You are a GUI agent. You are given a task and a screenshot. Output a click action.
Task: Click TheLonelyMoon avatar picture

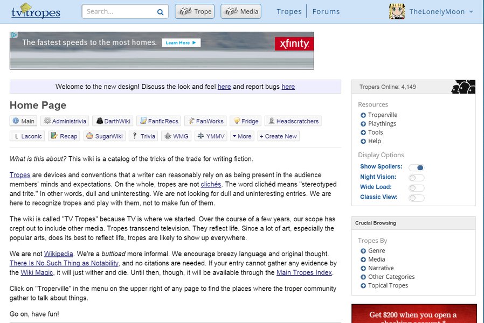tap(397, 11)
